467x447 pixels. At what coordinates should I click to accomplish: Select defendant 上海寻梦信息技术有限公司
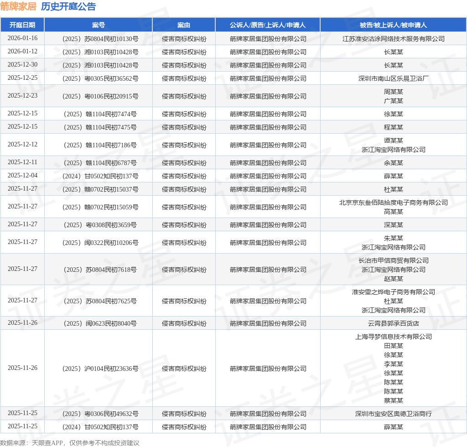pyautogui.click(x=394, y=337)
